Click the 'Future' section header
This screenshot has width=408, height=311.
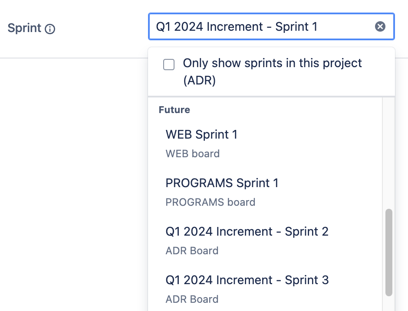click(x=174, y=110)
